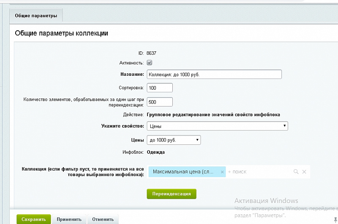The height and width of the screenshot is (224, 338).
Task: Toggle the Активность checkbox
Action: pyautogui.click(x=150, y=63)
